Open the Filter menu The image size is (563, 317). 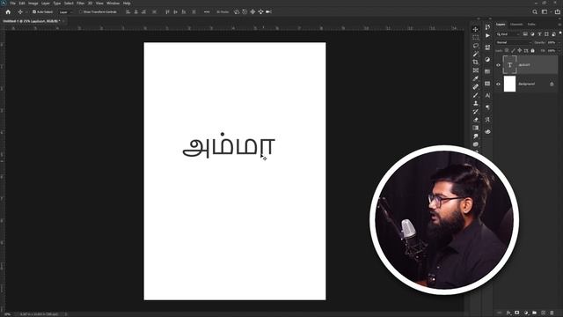click(80, 4)
